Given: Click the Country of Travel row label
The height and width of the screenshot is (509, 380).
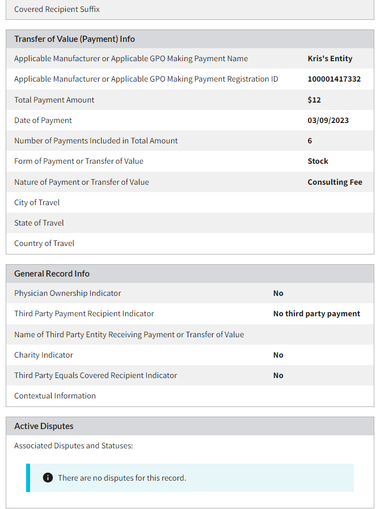Looking at the screenshot, I should 44,243.
